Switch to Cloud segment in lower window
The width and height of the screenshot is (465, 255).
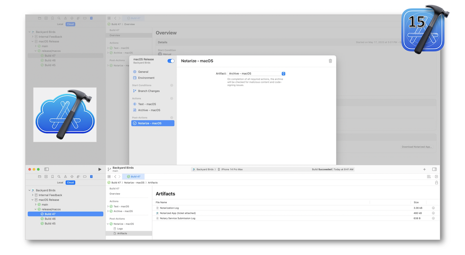pyautogui.click(x=71, y=183)
